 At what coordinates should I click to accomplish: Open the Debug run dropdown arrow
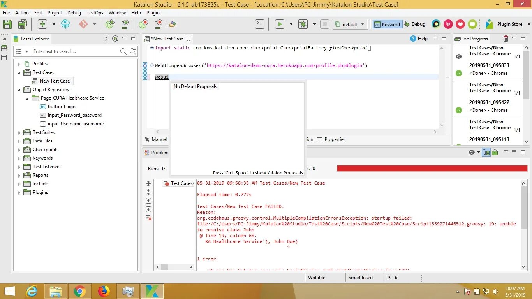point(314,24)
